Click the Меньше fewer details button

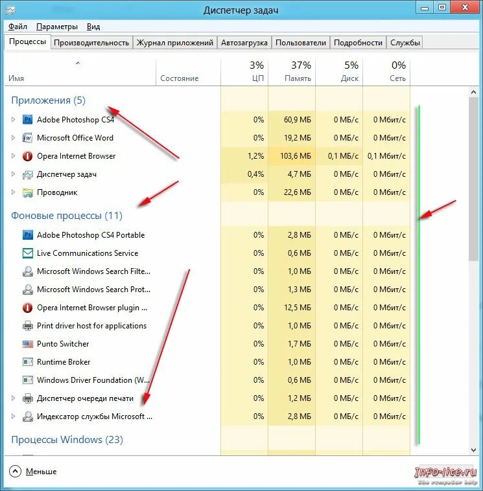pyautogui.click(x=33, y=472)
